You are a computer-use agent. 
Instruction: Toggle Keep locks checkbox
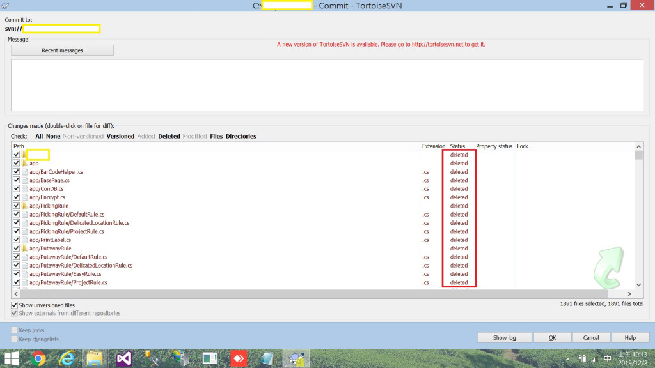[x=14, y=330]
